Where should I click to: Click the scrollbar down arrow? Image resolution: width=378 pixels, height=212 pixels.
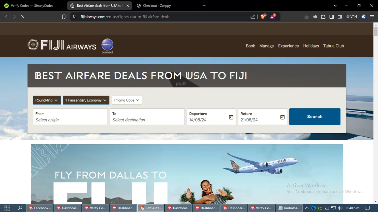[x=376, y=201]
